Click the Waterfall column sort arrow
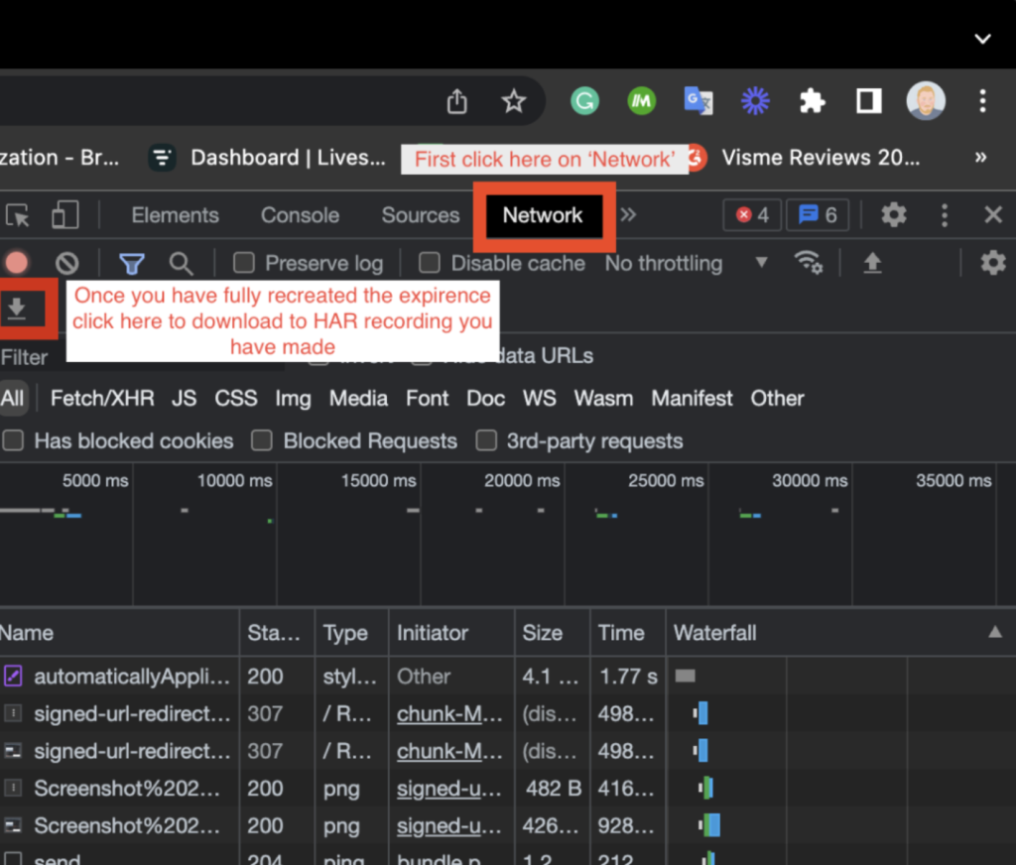 (x=997, y=633)
